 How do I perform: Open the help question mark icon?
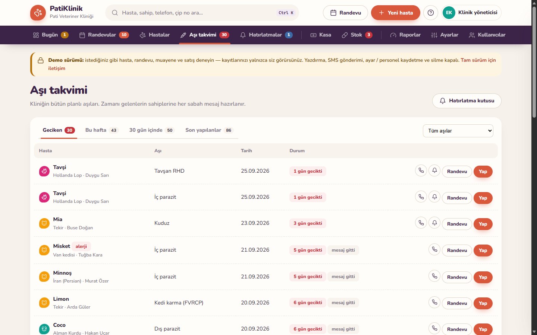[431, 13]
